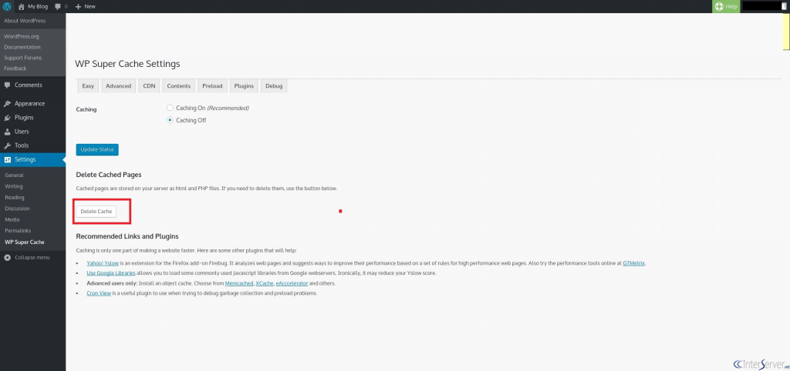Click the plus New content icon
The image size is (790, 371).
pyautogui.click(x=78, y=6)
